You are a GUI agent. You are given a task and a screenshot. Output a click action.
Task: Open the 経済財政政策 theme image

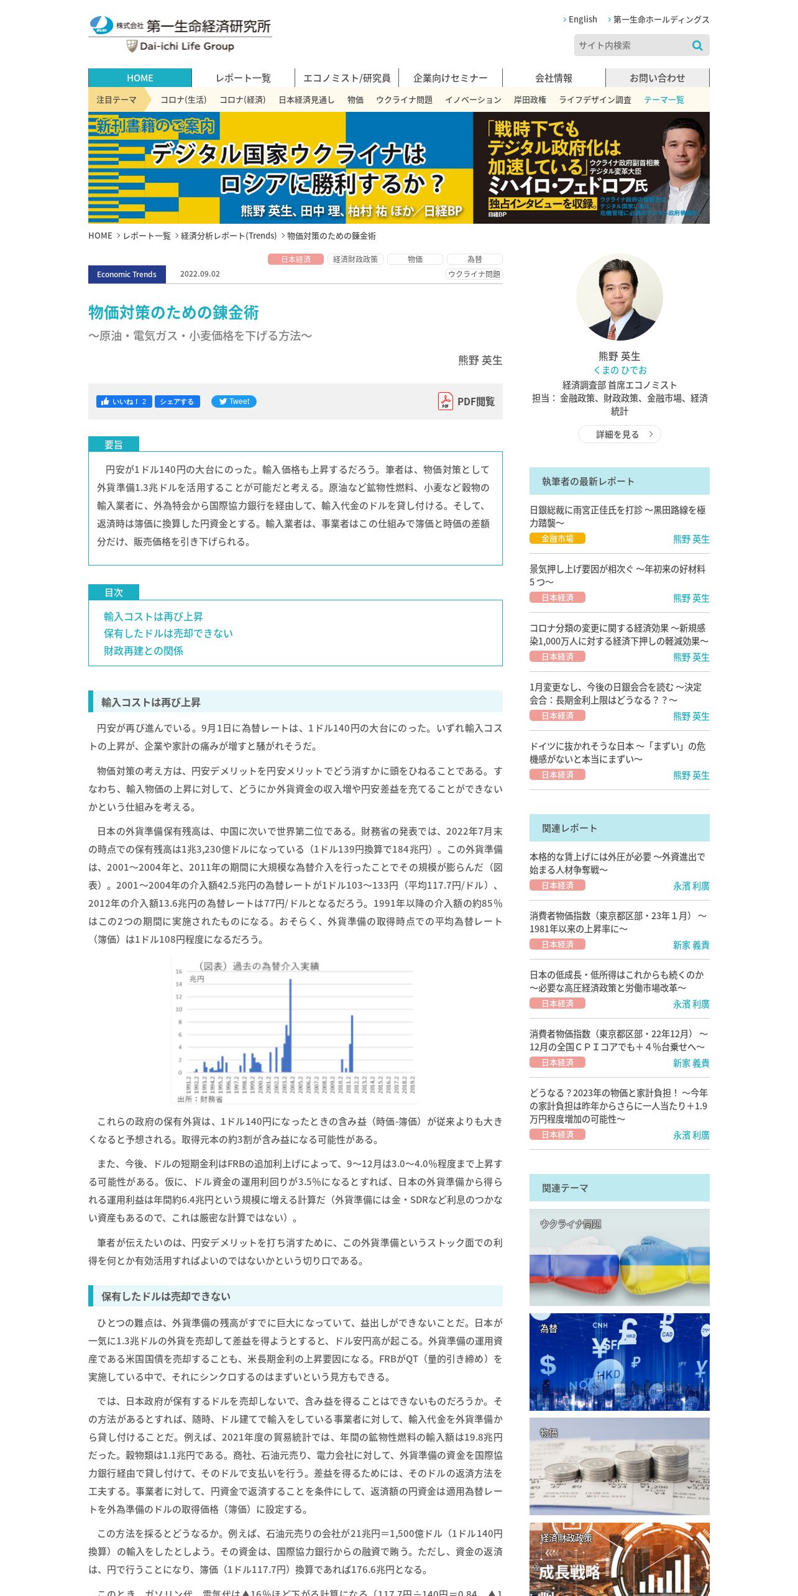pyautogui.click(x=620, y=1559)
